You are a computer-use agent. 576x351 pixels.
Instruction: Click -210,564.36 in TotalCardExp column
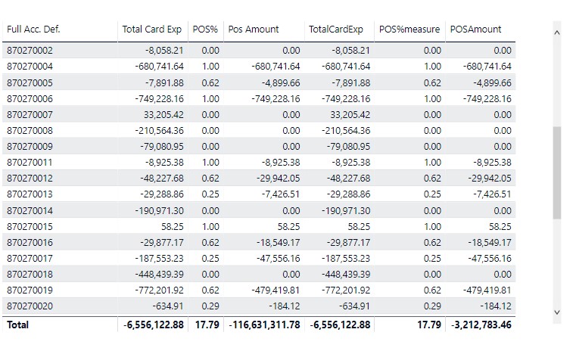pyautogui.click(x=346, y=130)
